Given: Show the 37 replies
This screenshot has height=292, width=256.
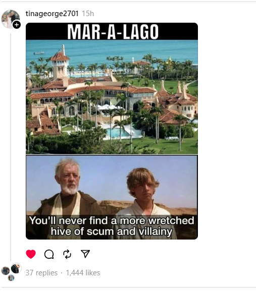Looking at the screenshot, I should 41,273.
